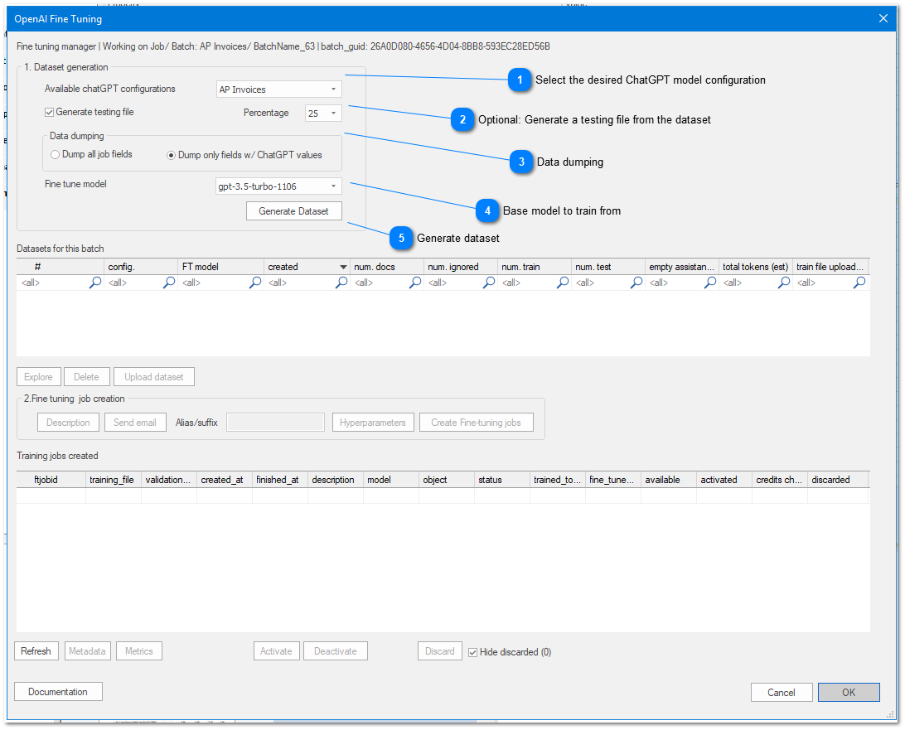Click the search icon in num. docs filter
The width and height of the screenshot is (905, 730).
click(x=415, y=283)
